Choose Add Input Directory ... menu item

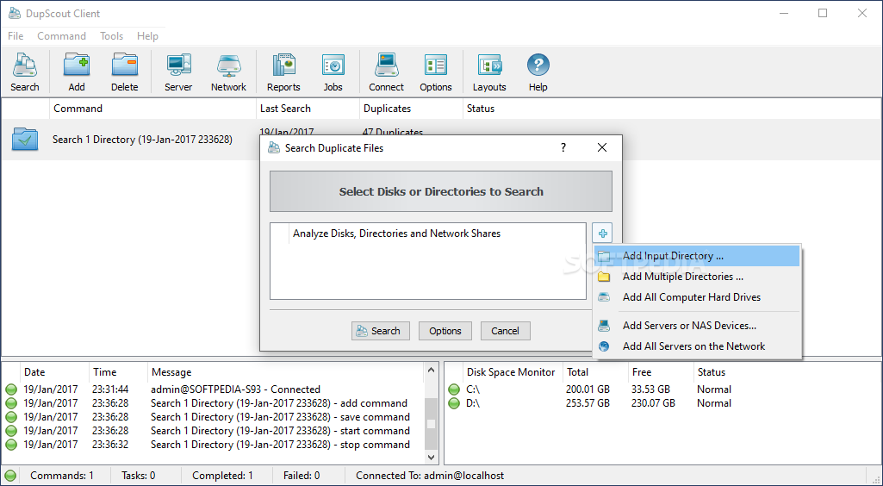point(697,256)
